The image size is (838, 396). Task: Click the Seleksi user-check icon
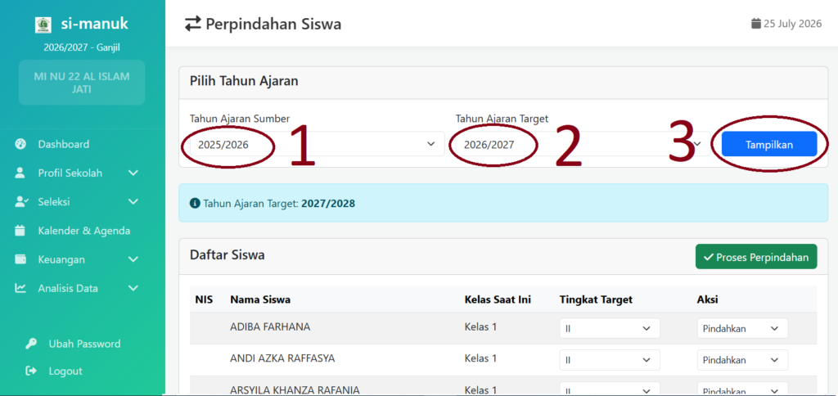20,202
